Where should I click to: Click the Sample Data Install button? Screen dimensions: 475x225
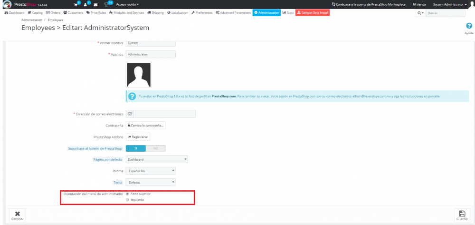(x=313, y=13)
